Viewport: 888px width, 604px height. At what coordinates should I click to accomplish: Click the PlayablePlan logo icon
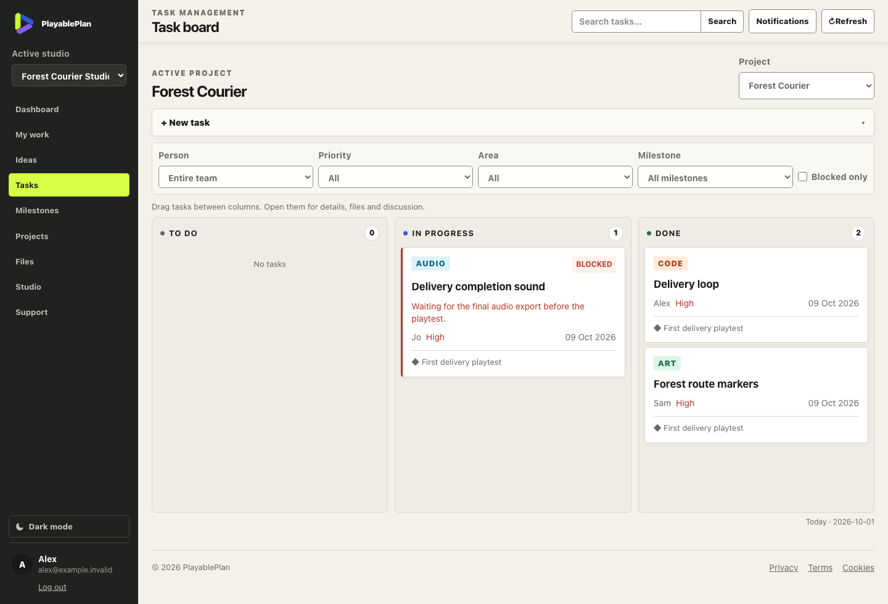(x=24, y=23)
